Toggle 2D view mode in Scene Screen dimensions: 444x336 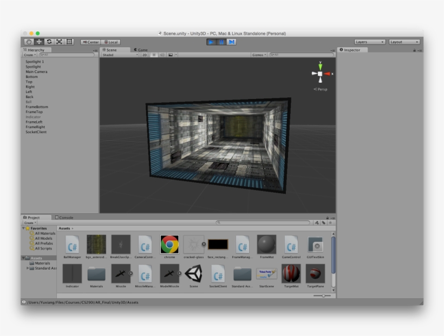point(145,55)
